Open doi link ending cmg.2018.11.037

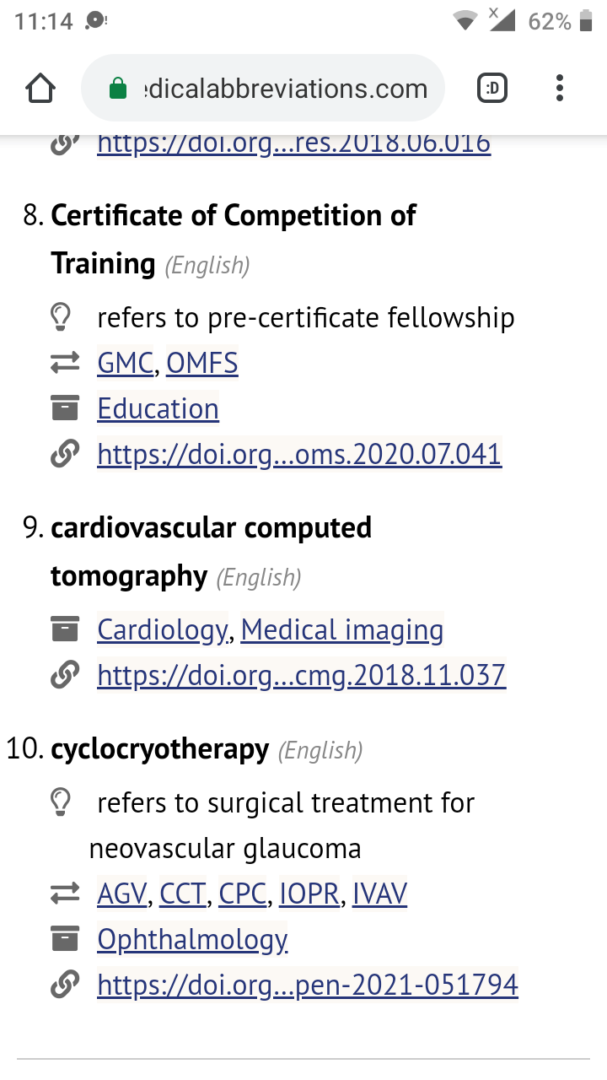click(301, 676)
